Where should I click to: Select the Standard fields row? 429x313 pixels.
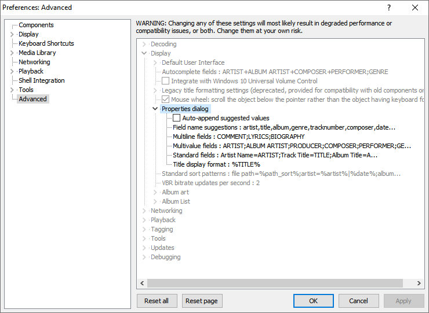[275, 155]
